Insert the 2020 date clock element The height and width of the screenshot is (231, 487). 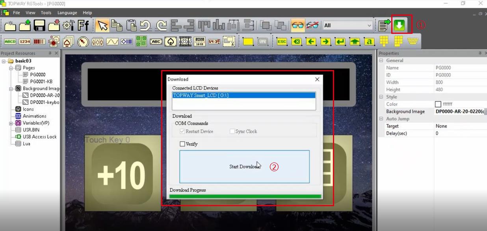(x=200, y=41)
